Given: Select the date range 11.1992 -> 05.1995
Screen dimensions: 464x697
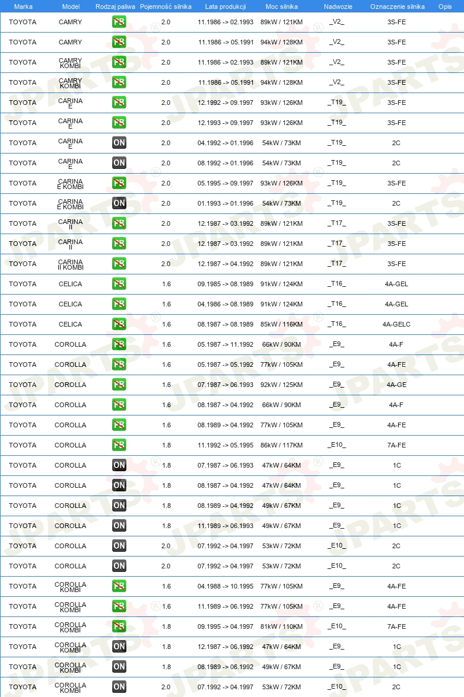Looking at the screenshot, I should click(225, 445).
